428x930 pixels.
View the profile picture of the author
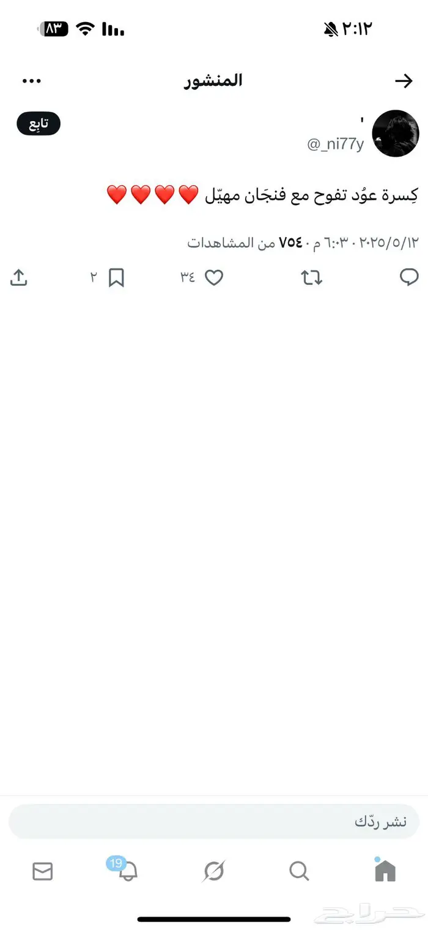(396, 133)
